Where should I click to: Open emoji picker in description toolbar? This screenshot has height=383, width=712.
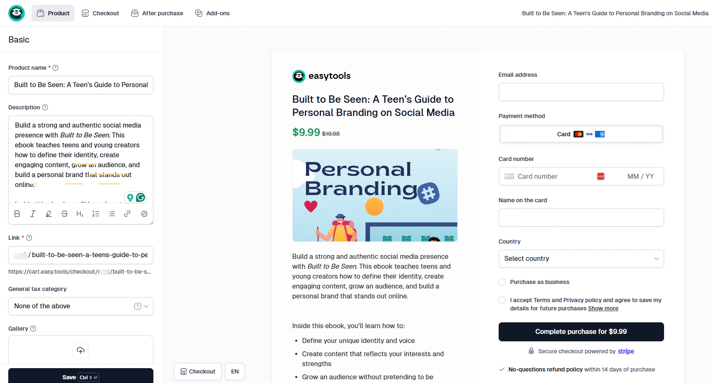pos(144,214)
